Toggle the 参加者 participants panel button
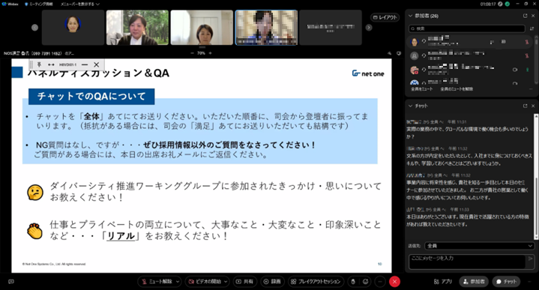539x290 pixels. click(474, 282)
